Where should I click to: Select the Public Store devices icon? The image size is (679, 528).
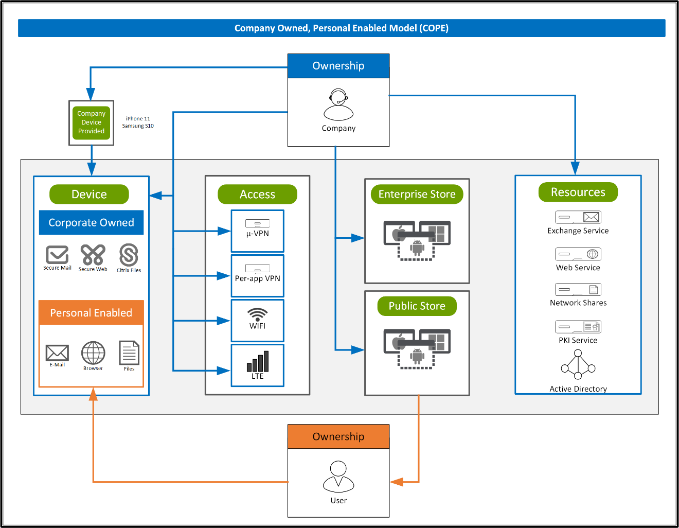click(417, 349)
